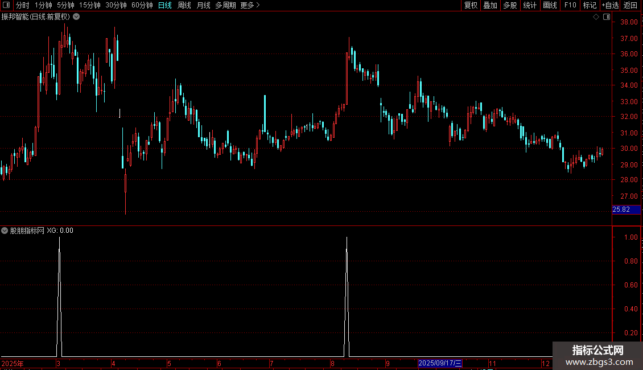Select the 5分钟 period
This screenshot has height=370, width=643.
coord(65,5)
